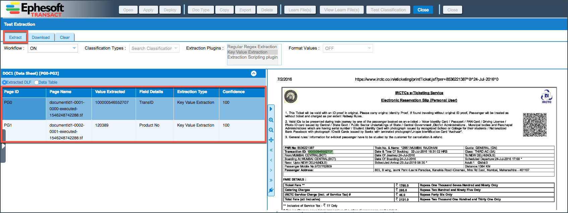Viewport: 568px width, 213px height.
Task: Select Key Value Extraction in plugins list
Action: [252, 52]
